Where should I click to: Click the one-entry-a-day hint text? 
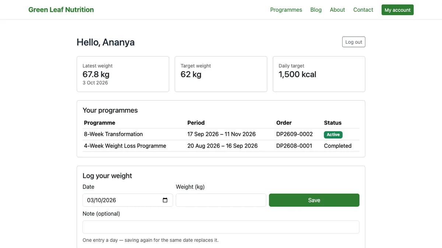click(x=150, y=240)
